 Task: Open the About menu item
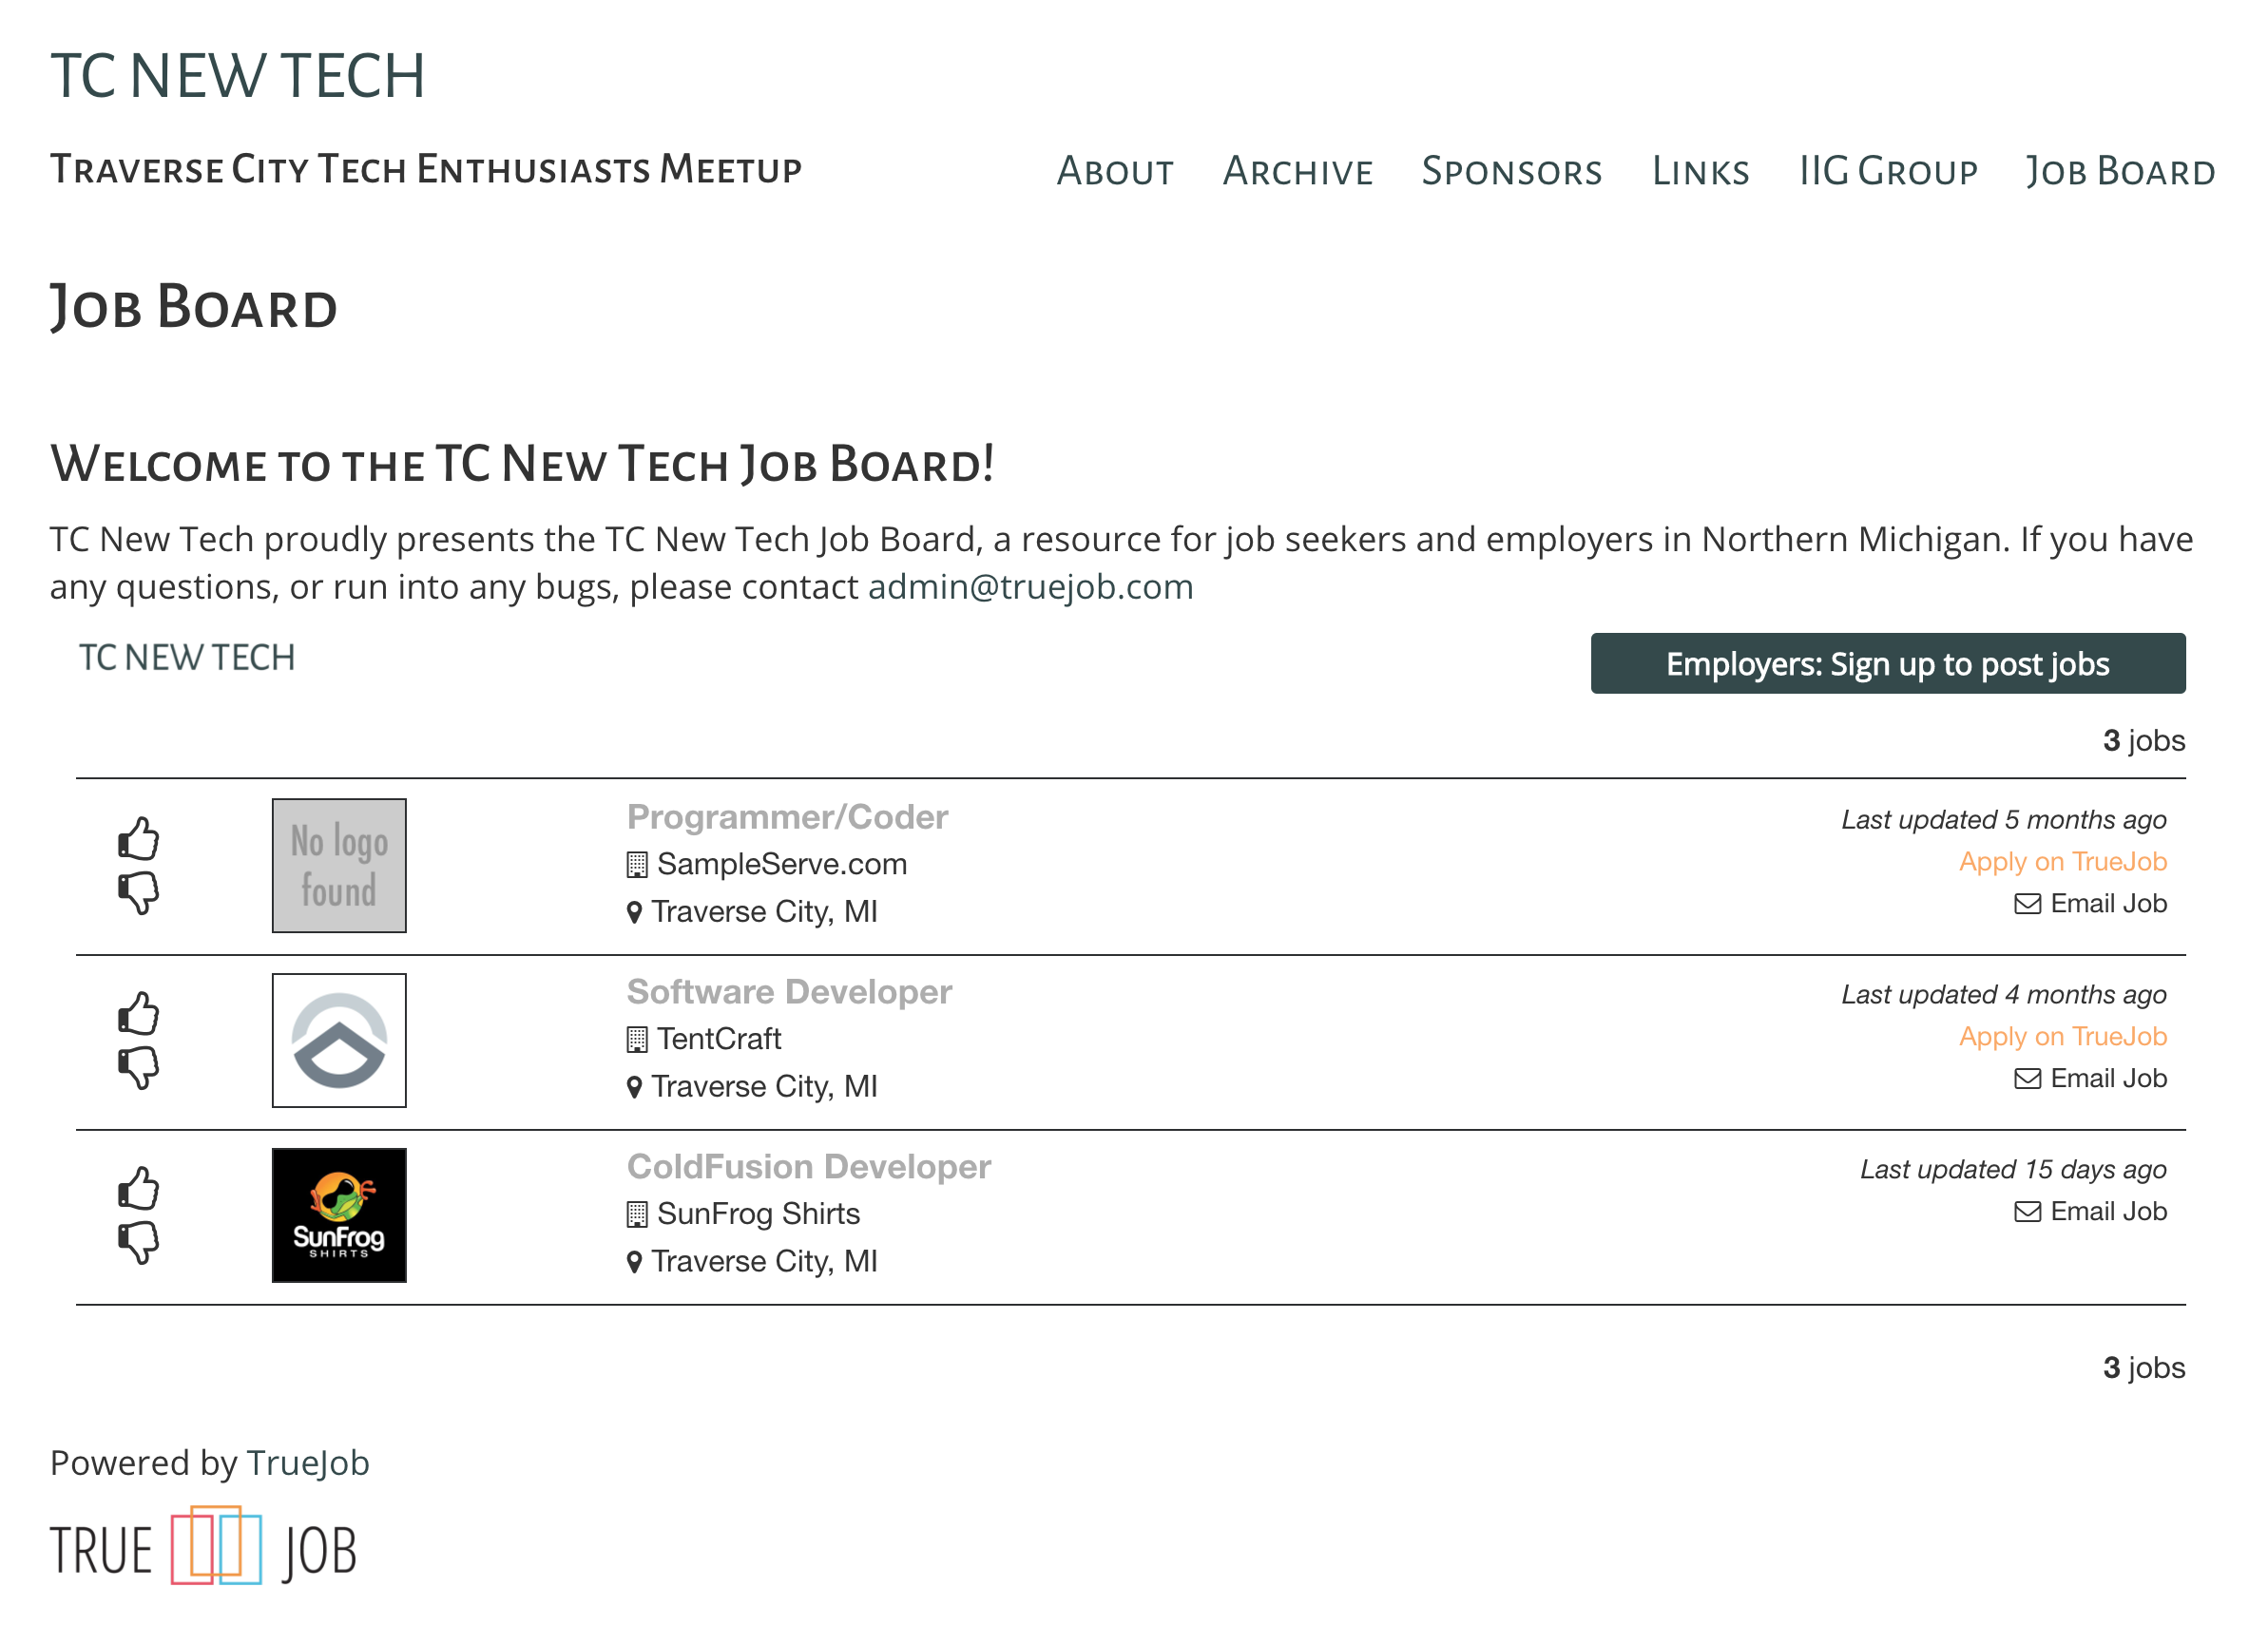click(x=1116, y=172)
